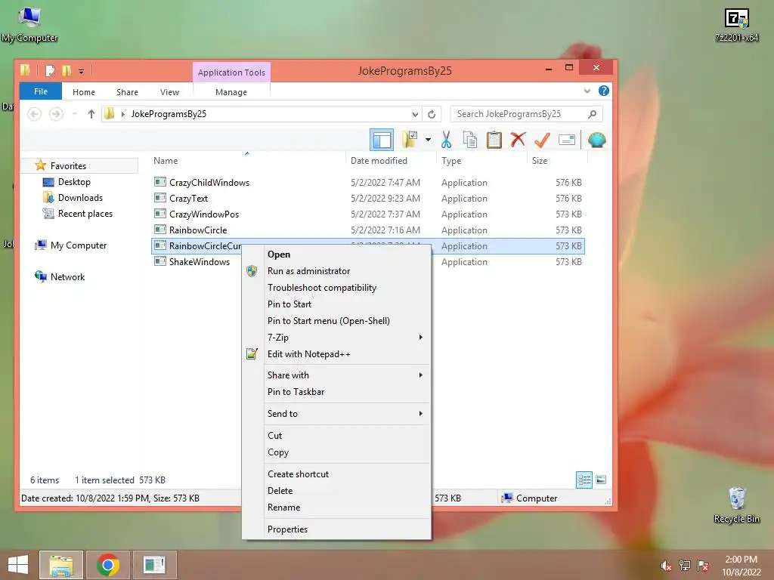Switch to Details view in status bar
Image resolution: width=774 pixels, height=580 pixels.
(x=584, y=480)
